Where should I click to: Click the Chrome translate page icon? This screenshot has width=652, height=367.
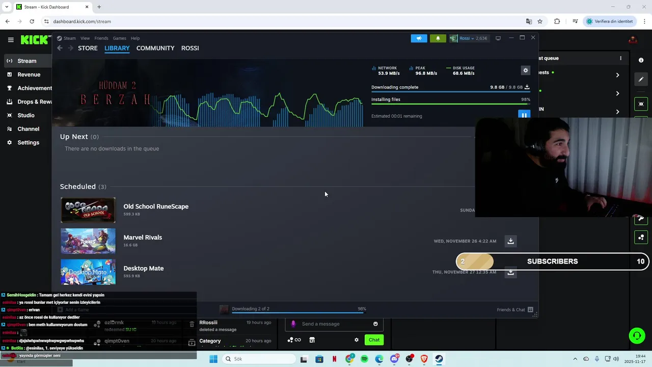[x=529, y=21]
